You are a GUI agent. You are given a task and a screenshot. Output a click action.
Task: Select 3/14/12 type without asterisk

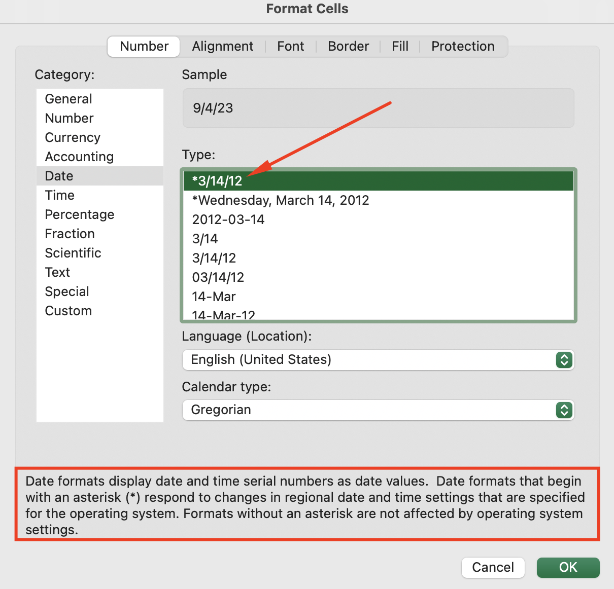(x=379, y=258)
